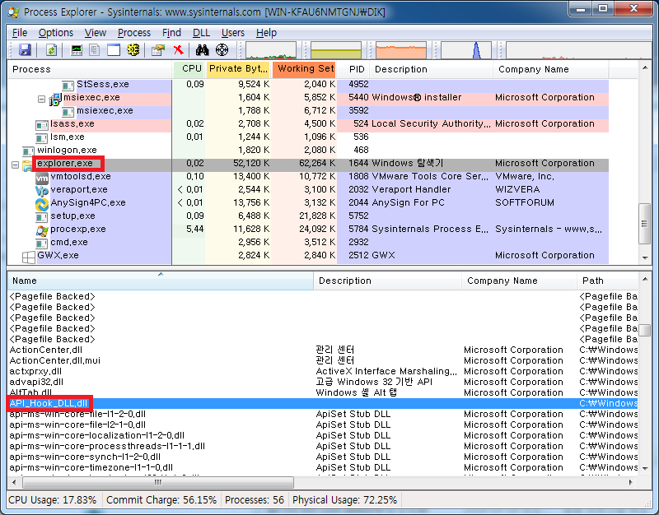659x515 pixels.
Task: Click the Kill Process red X icon
Action: point(178,50)
